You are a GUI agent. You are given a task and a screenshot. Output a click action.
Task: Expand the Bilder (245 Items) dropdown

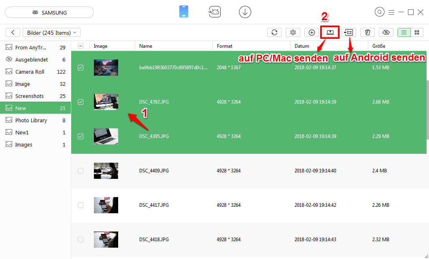coord(51,33)
